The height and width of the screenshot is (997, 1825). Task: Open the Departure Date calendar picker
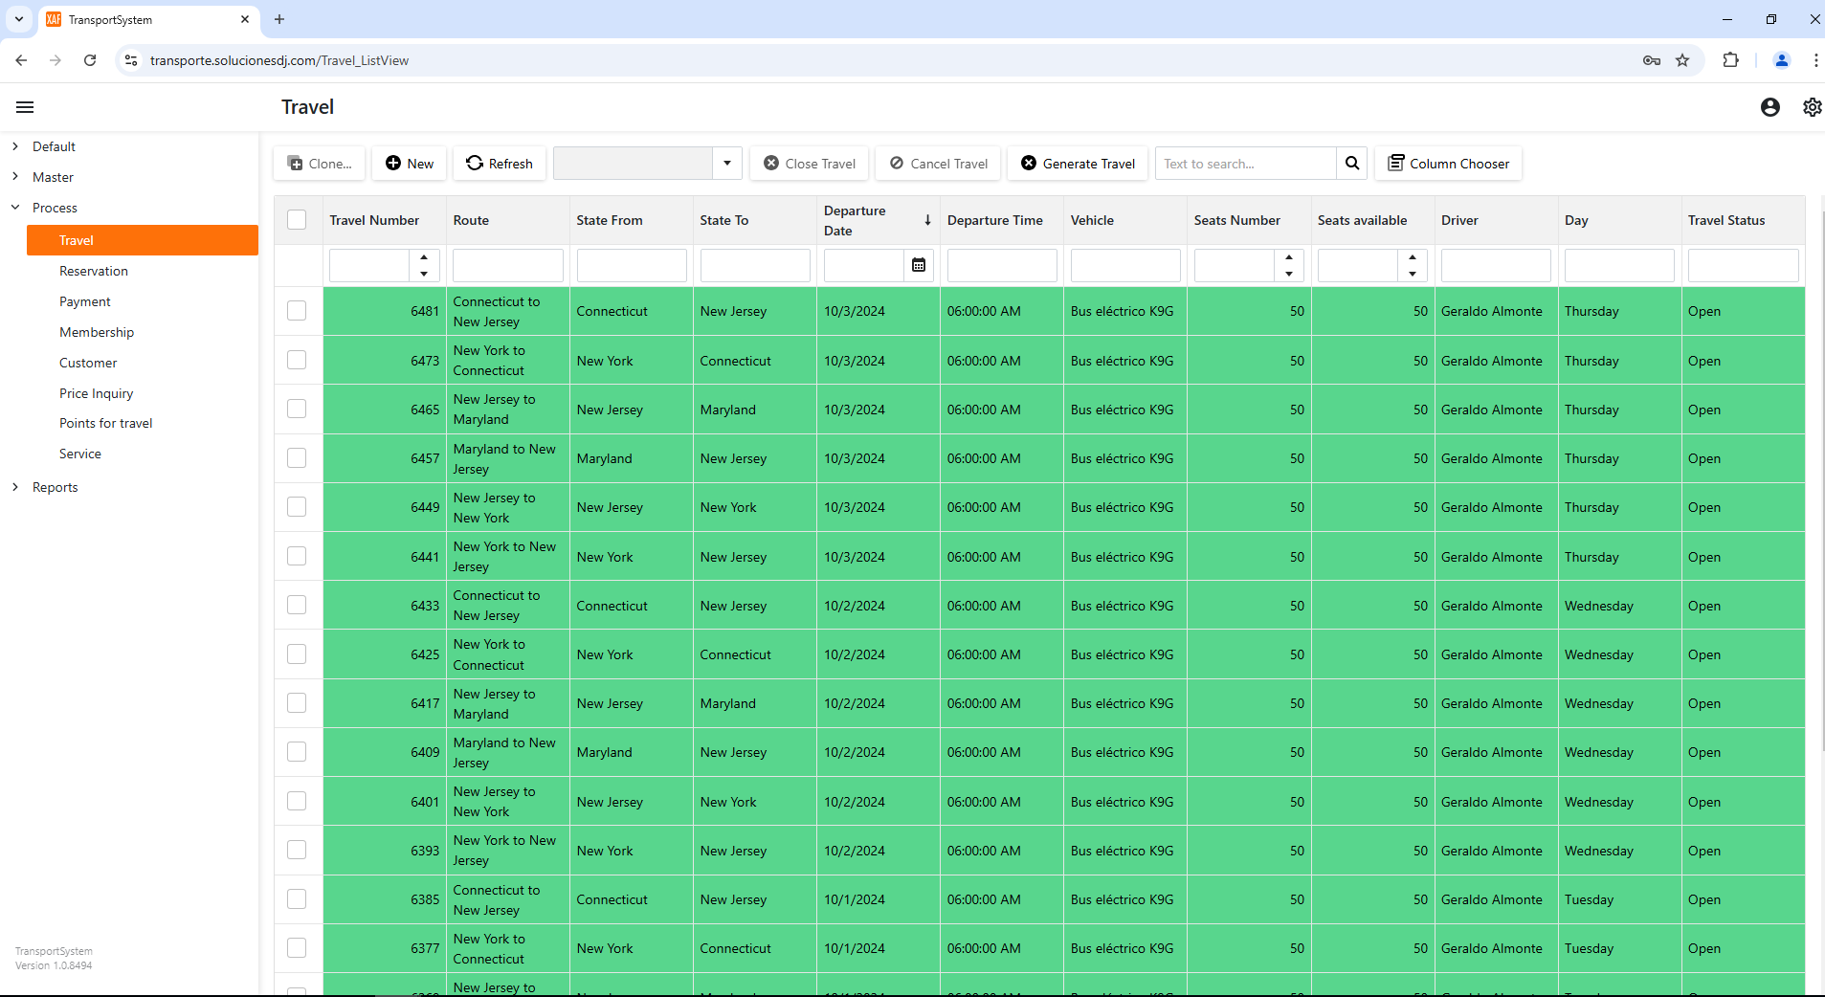point(919,265)
